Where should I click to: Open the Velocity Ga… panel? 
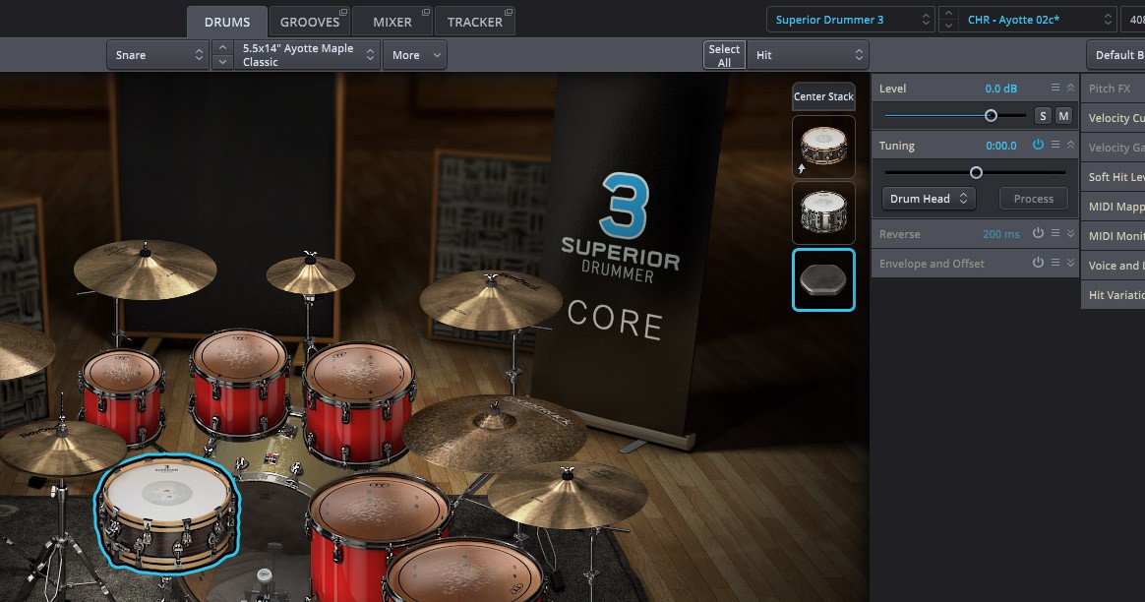pos(1113,147)
